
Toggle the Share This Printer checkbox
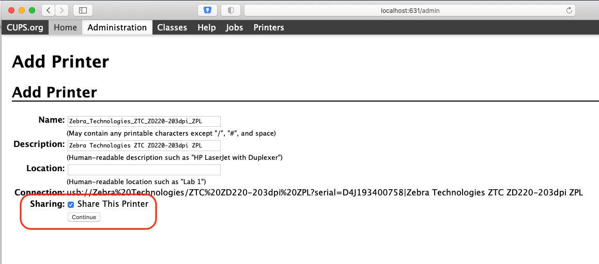click(71, 205)
